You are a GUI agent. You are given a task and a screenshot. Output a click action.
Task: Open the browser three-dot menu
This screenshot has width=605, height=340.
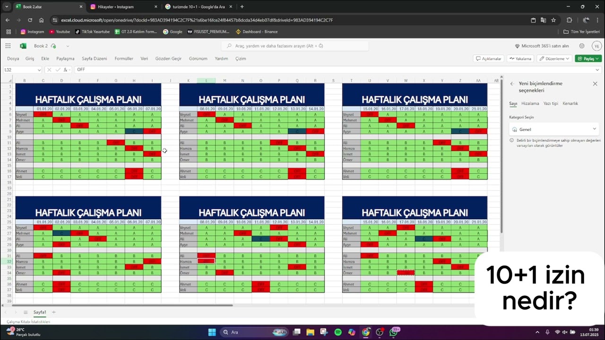click(x=598, y=20)
